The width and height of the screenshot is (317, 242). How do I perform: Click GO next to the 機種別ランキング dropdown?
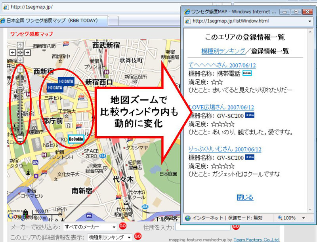[x=137, y=236]
